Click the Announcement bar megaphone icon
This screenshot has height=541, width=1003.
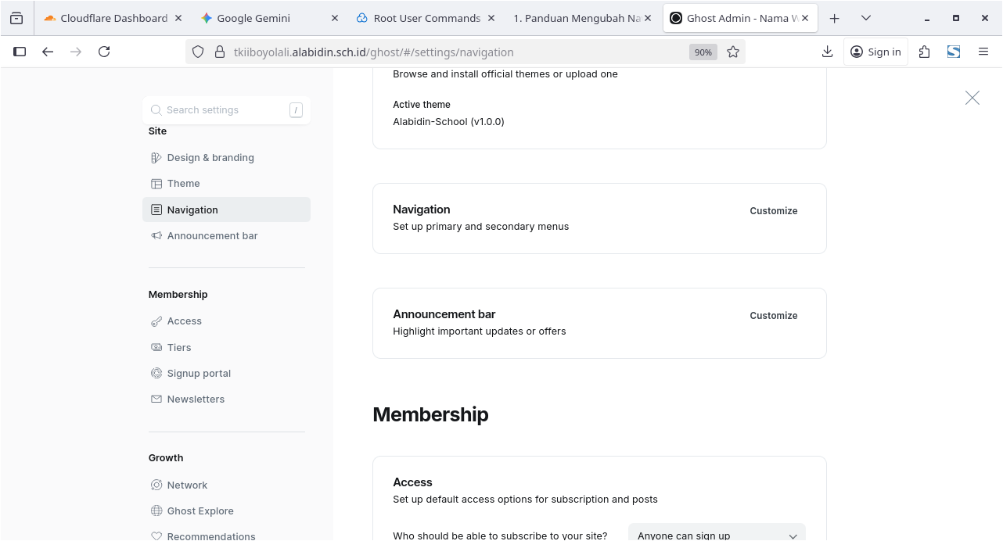coord(156,236)
